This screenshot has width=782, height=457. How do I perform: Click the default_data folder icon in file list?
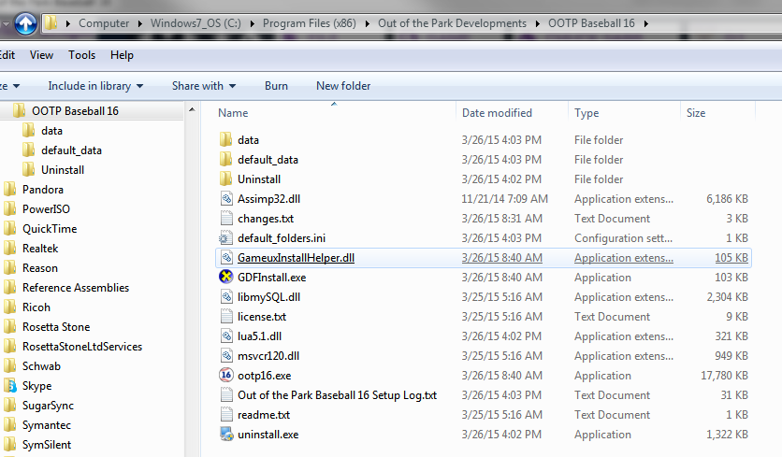pos(225,160)
